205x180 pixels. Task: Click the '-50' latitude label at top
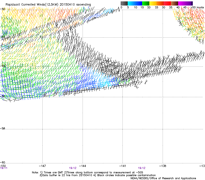(x=2, y=9)
